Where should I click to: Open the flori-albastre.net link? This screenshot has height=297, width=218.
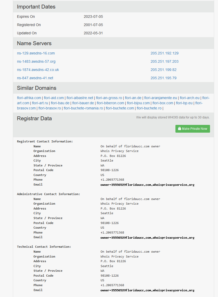(80, 98)
